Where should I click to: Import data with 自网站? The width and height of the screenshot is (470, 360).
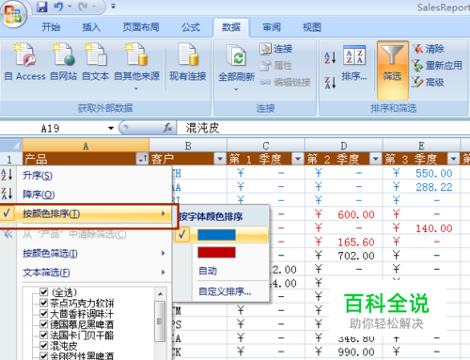coord(64,62)
